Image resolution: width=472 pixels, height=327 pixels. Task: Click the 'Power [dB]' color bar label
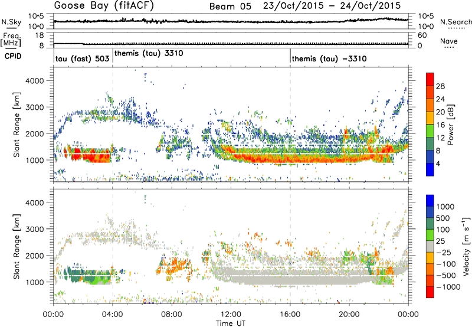click(451, 125)
